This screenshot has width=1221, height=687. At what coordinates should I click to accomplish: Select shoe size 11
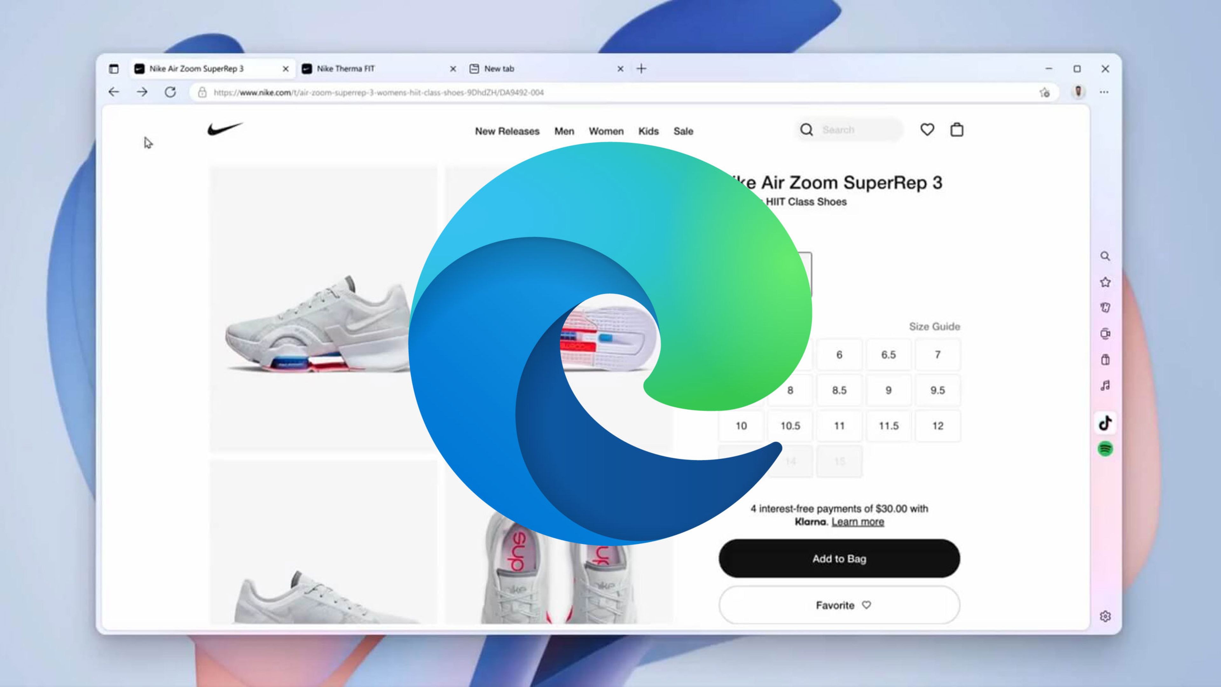click(x=839, y=426)
